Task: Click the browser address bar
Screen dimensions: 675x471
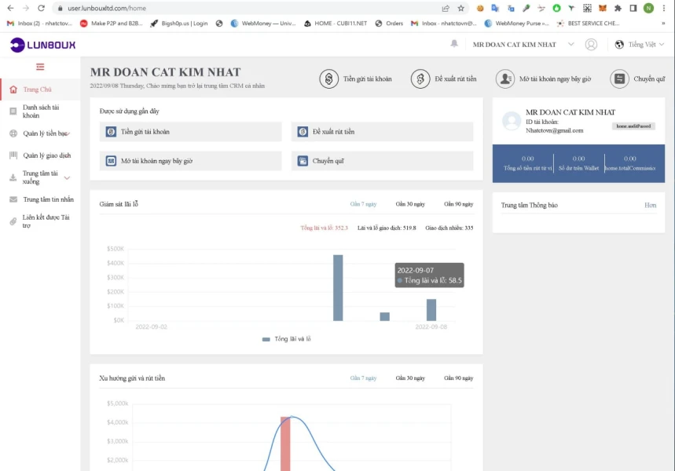Action: pos(236,8)
